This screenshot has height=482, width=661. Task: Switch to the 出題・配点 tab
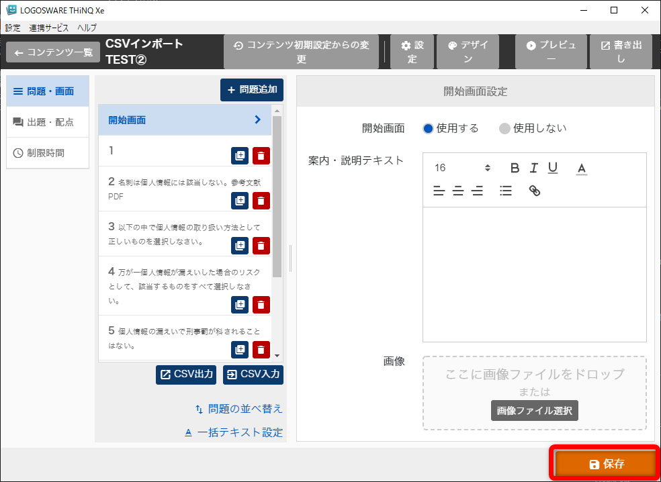coord(48,122)
